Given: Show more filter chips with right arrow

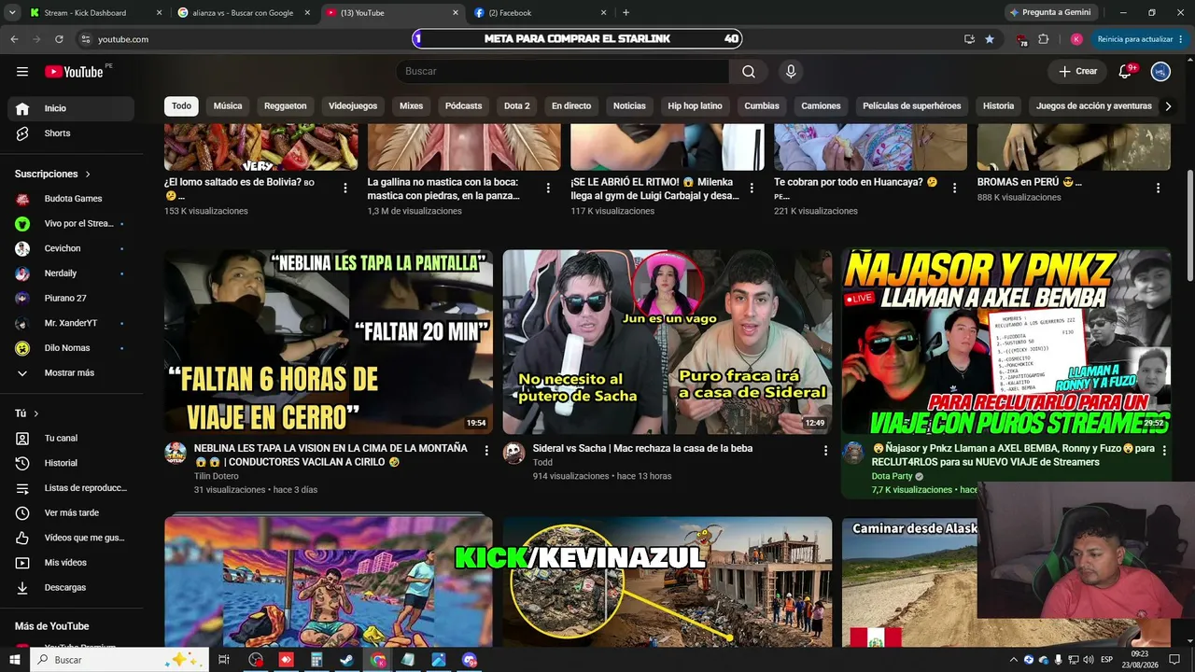Looking at the screenshot, I should [x=1168, y=106].
